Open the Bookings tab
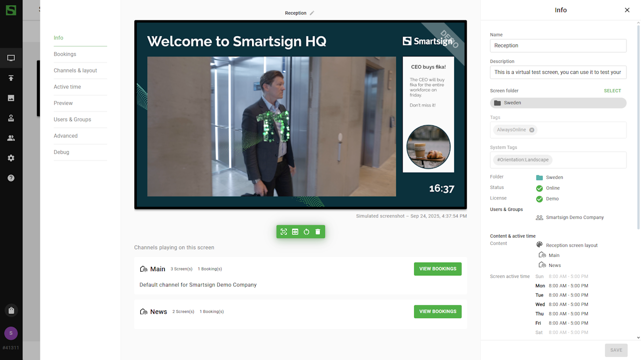The width and height of the screenshot is (641, 360). (65, 54)
